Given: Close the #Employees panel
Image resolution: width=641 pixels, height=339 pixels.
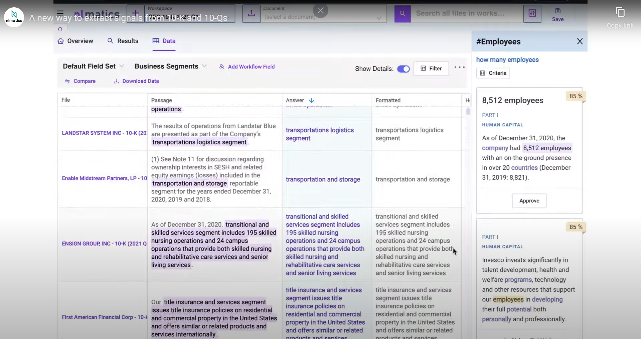Looking at the screenshot, I should point(580,41).
